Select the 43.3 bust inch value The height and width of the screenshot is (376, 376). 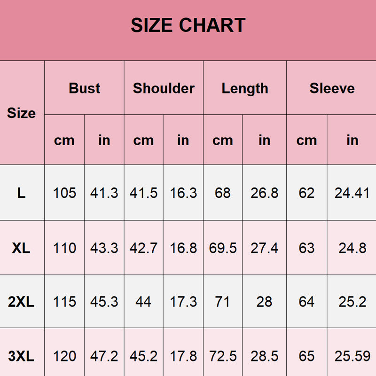pos(104,248)
